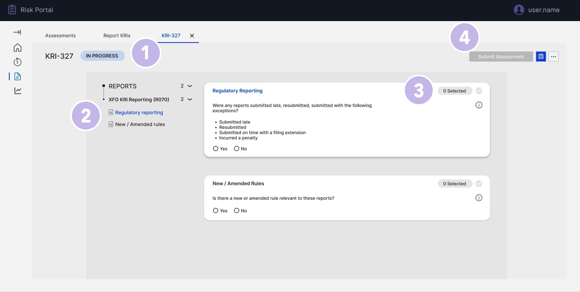Open the analytics chart sidebar icon

[x=18, y=91]
